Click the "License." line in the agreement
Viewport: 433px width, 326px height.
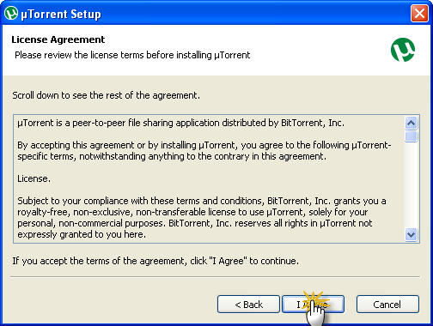[34, 178]
